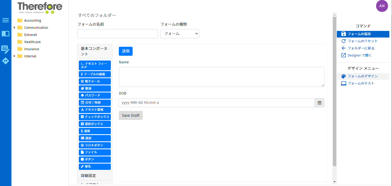Image resolution: width=392 pixels, height=186 pixels.
Task: Click フォームのリセット command
Action: click(363, 41)
